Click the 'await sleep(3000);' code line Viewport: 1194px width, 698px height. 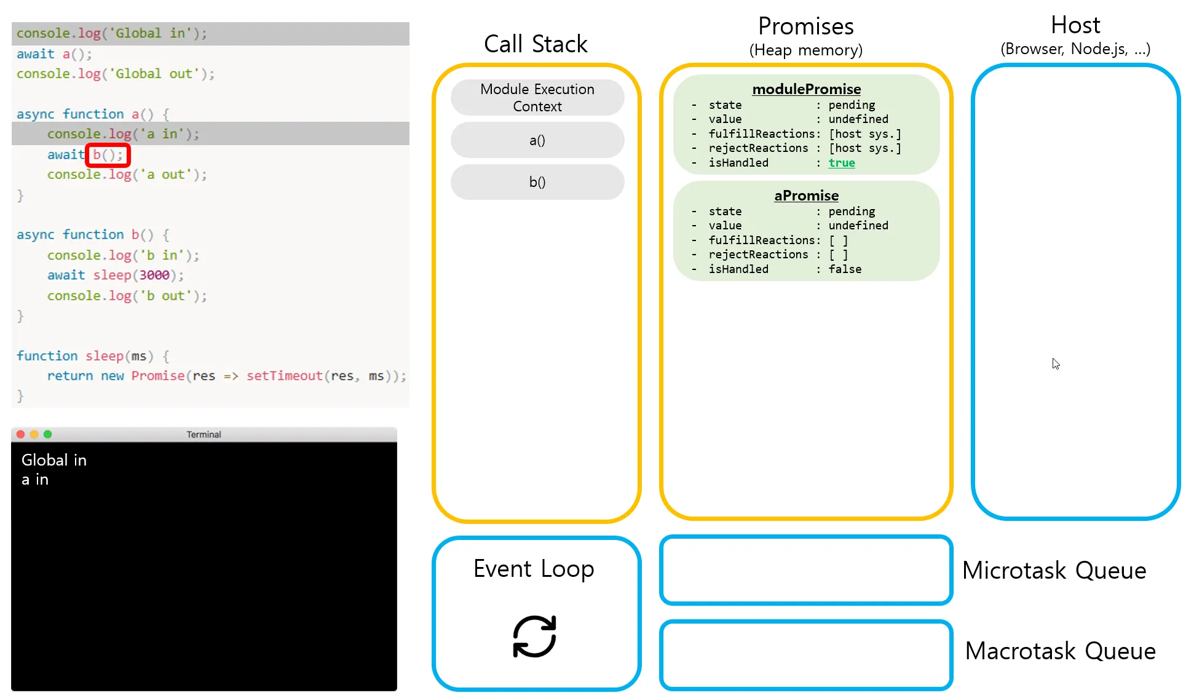pos(115,275)
